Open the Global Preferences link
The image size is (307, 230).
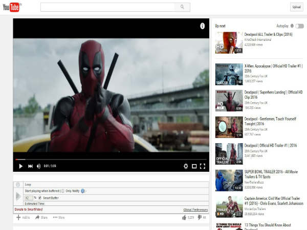[x=195, y=210]
